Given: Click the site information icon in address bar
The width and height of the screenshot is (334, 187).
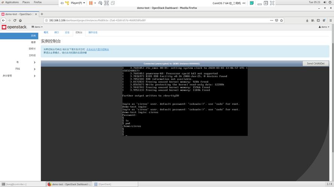Looking at the screenshot, I should pos(47,20).
